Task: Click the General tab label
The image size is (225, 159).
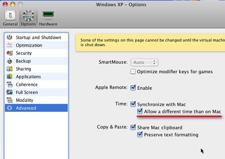Action: pos(10,24)
